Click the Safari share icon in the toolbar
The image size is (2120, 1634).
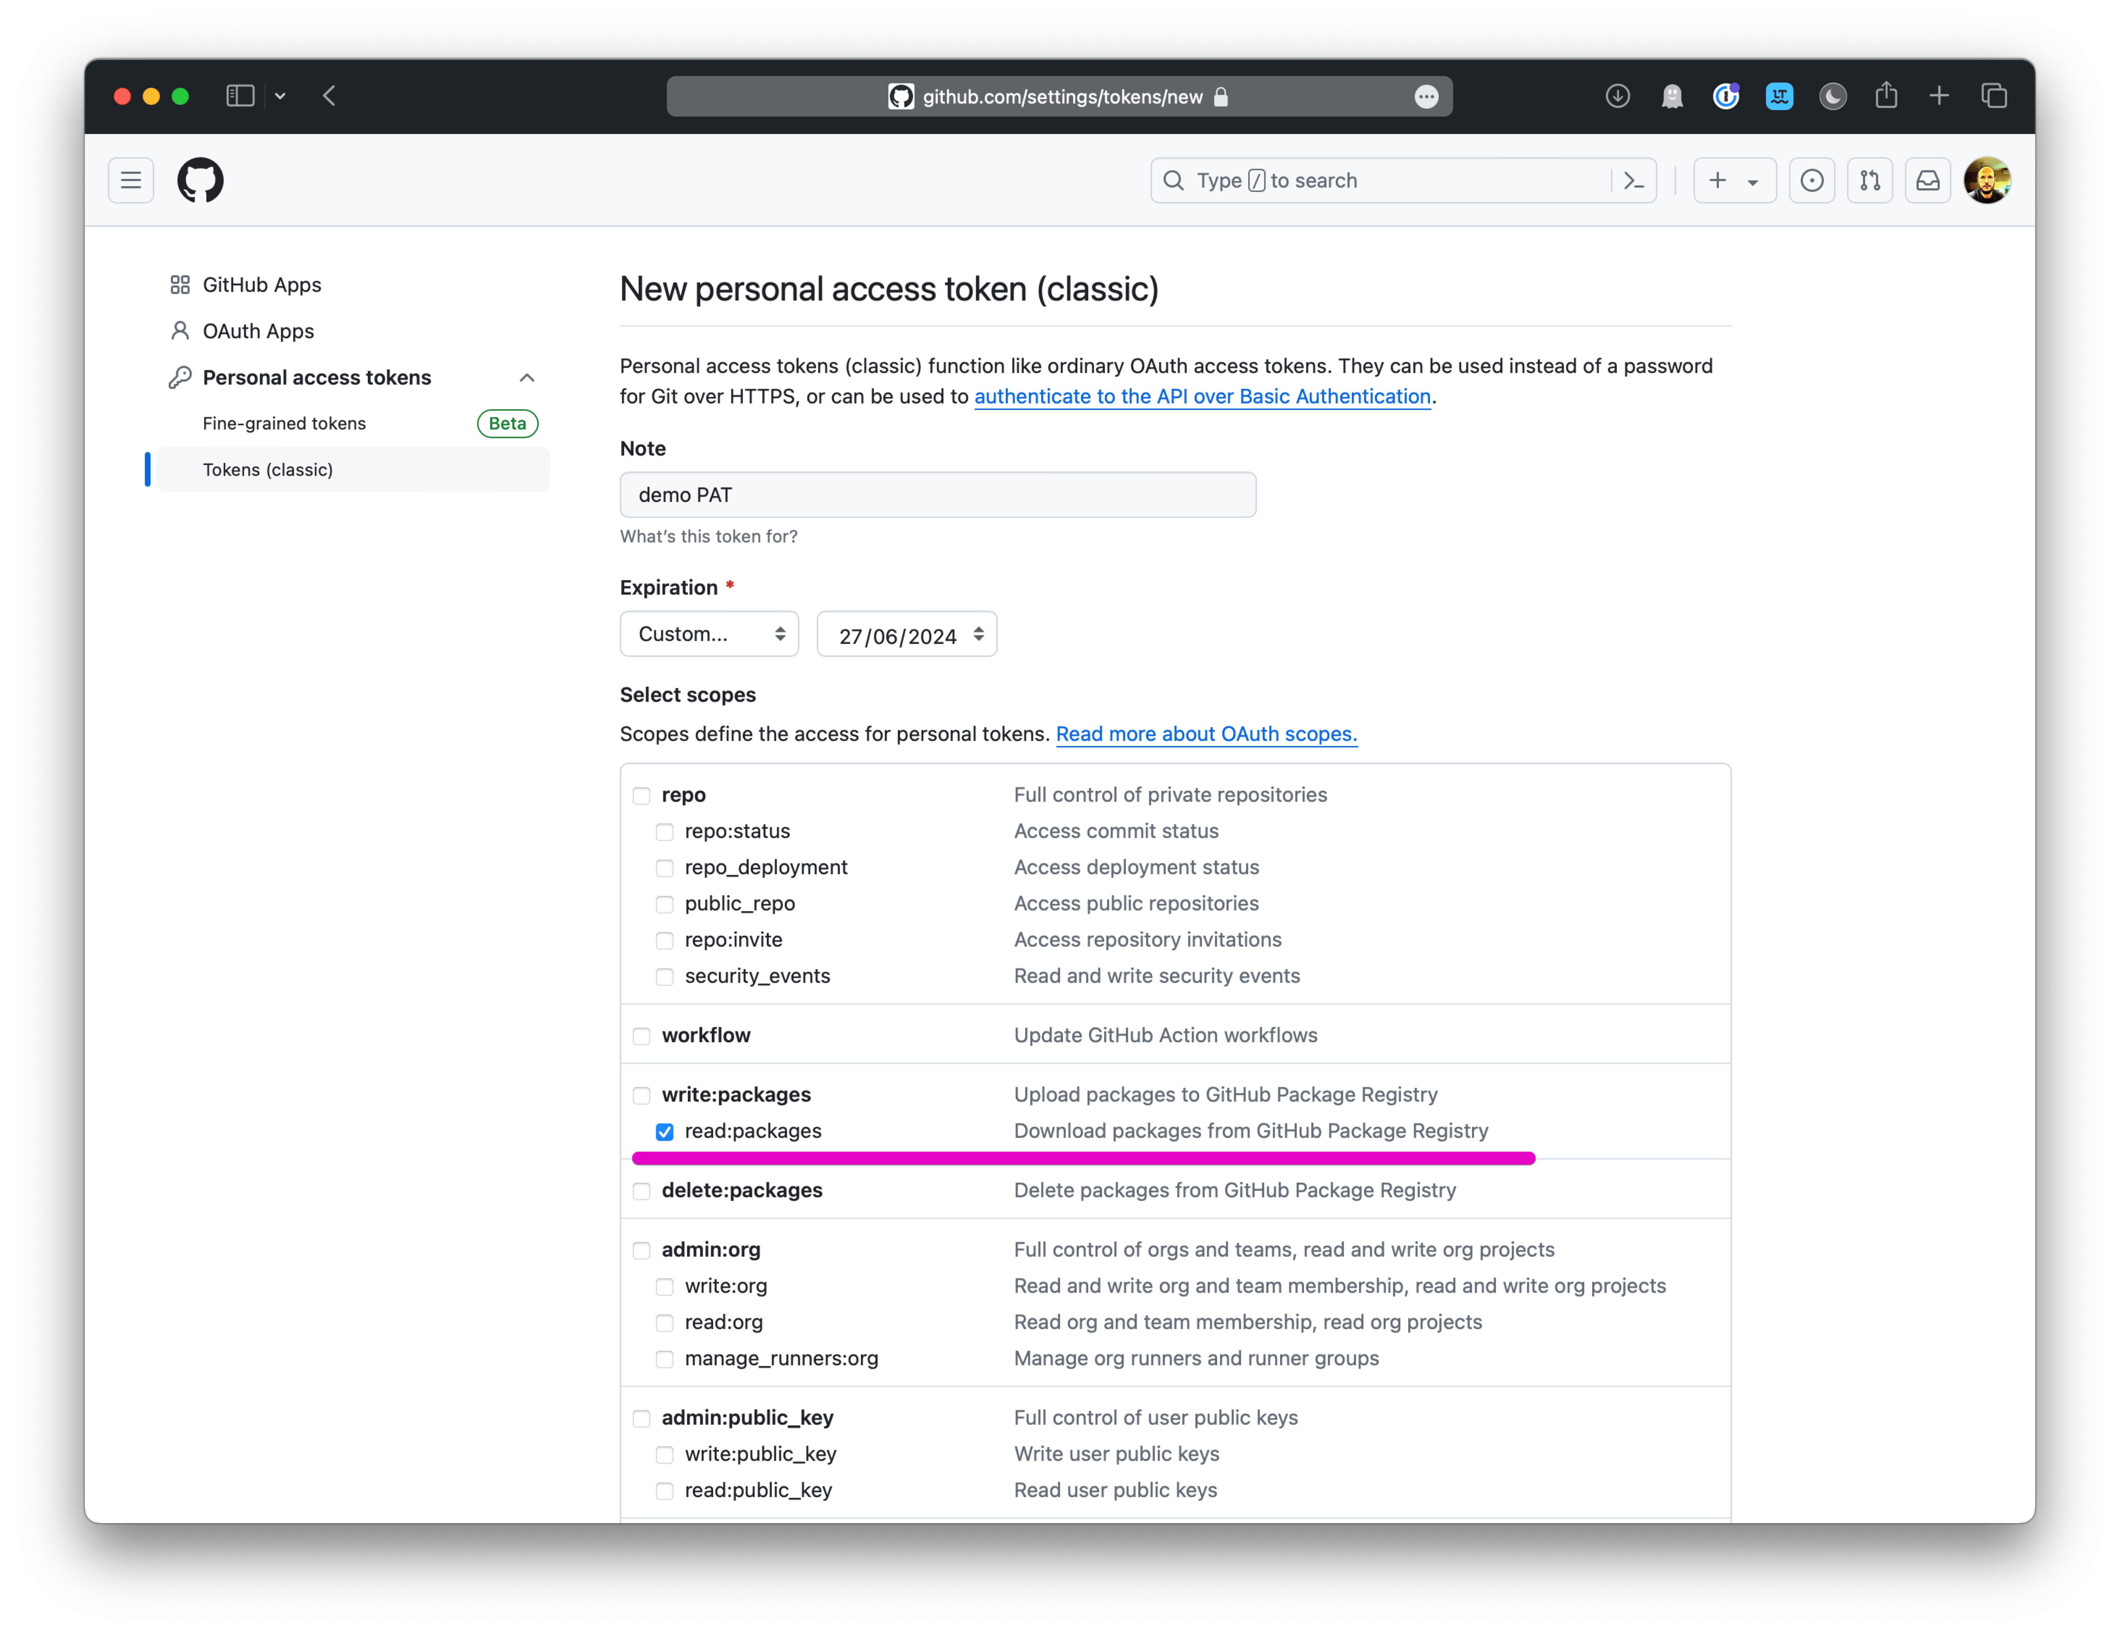[x=1886, y=95]
